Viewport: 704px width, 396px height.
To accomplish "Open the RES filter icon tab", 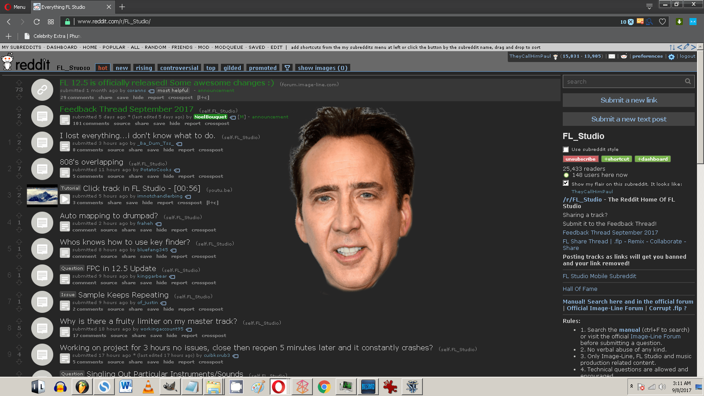I will click(x=287, y=68).
